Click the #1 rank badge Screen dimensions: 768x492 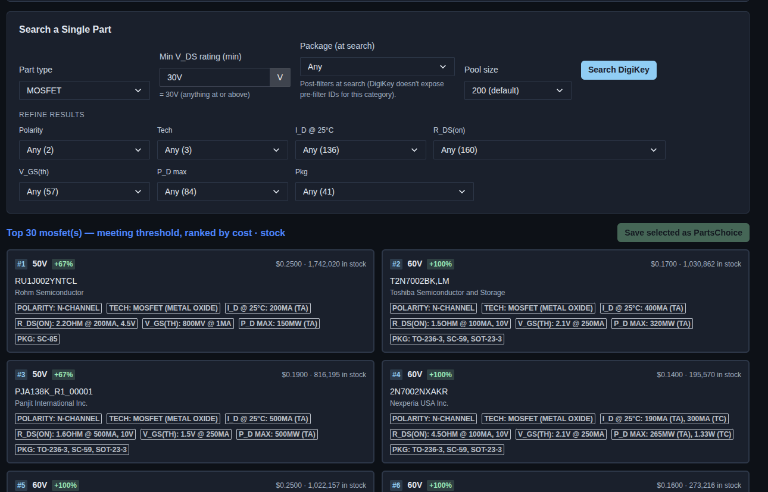click(x=21, y=264)
